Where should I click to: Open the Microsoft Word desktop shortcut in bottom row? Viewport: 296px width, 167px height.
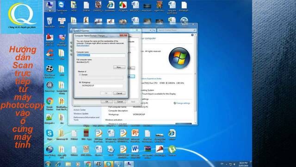pyautogui.click(x=135, y=152)
